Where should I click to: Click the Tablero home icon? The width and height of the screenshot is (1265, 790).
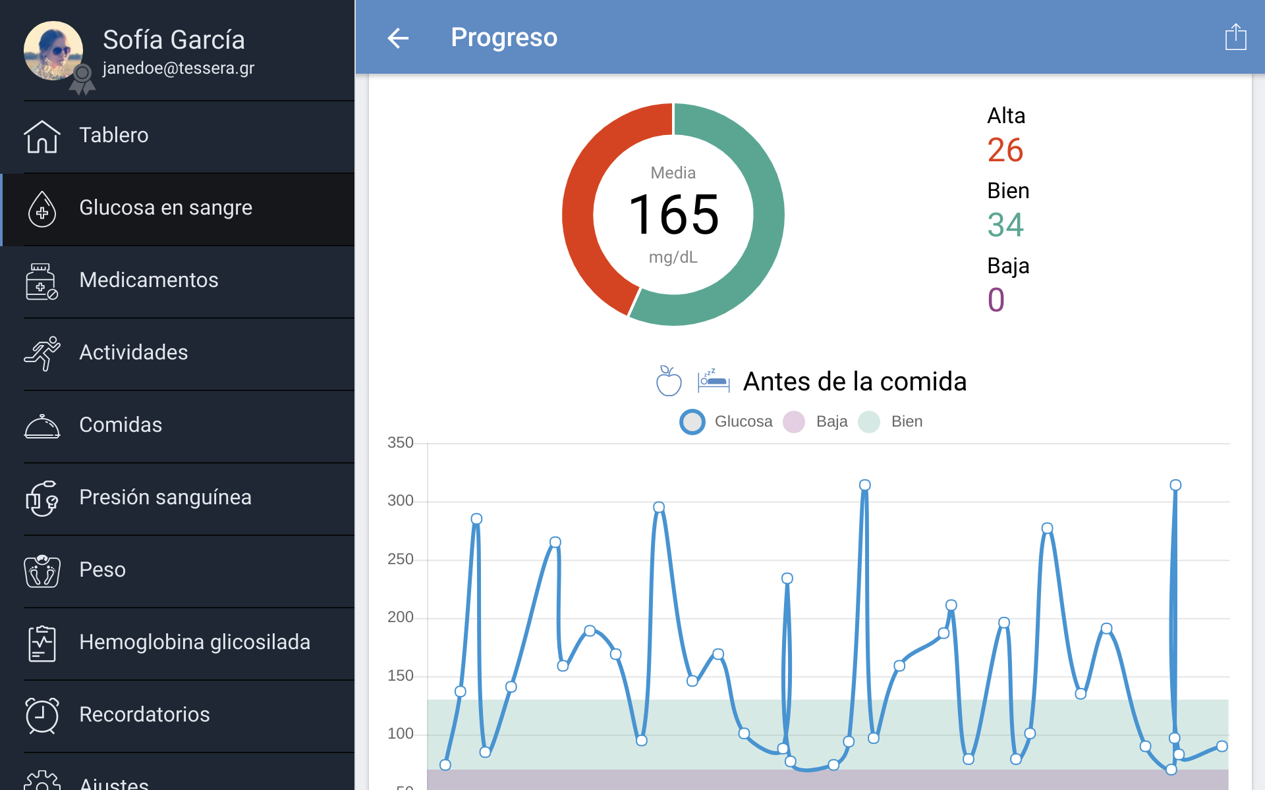pos(42,136)
